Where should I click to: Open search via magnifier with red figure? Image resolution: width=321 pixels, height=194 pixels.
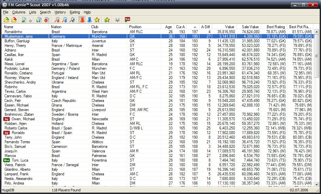click(57, 20)
